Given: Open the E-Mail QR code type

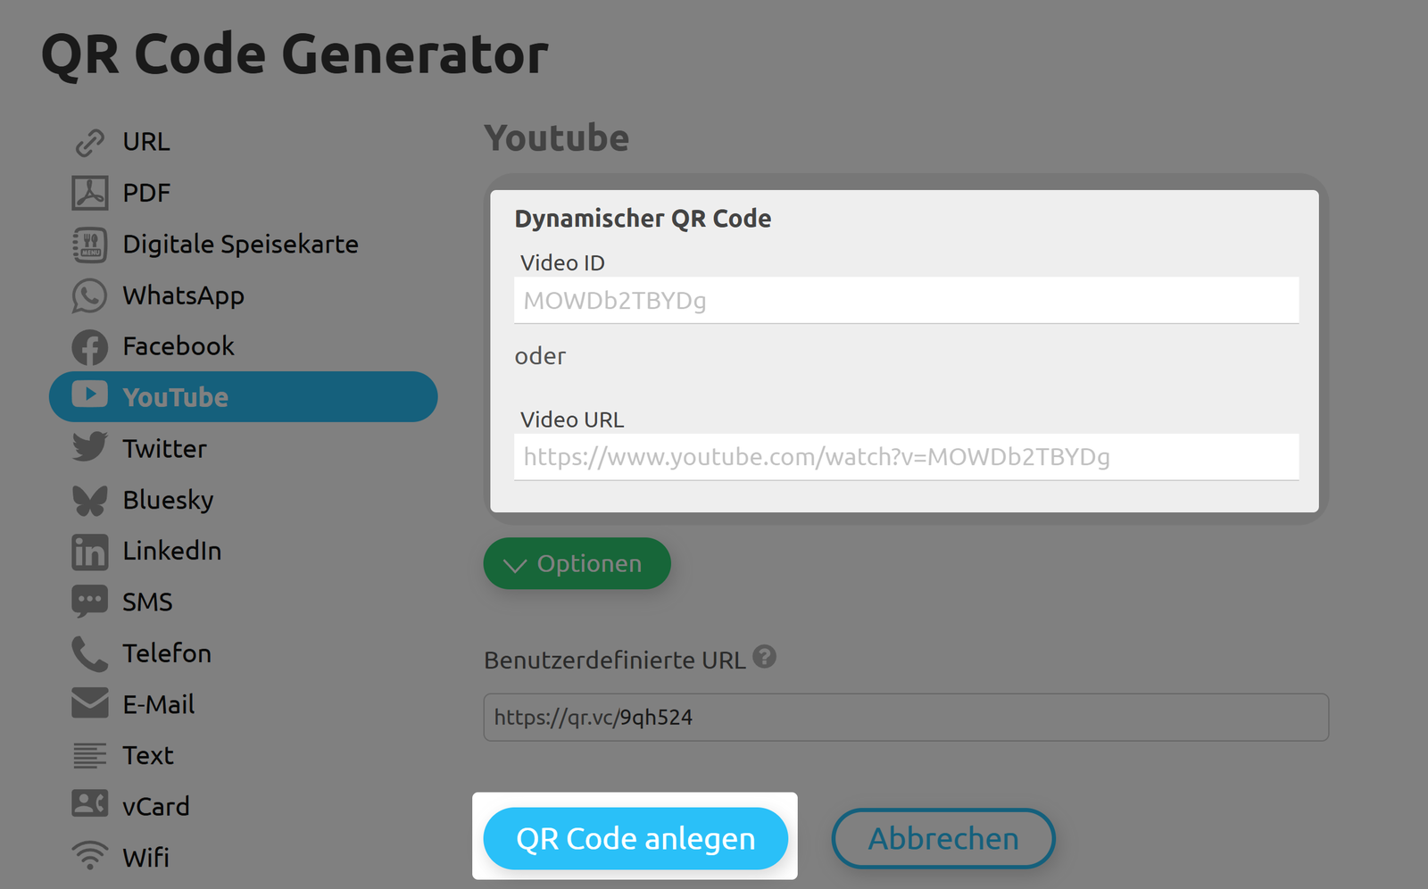Looking at the screenshot, I should tap(158, 704).
